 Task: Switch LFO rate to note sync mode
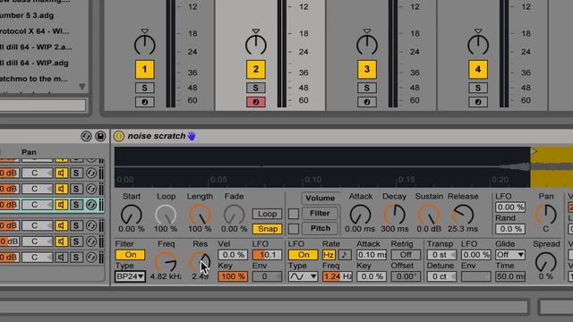tap(344, 255)
